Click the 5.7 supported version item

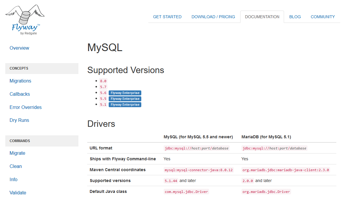coord(103,87)
